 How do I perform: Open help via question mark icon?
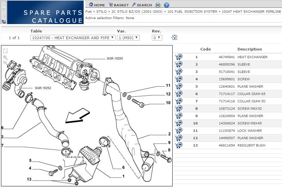coord(167,5)
